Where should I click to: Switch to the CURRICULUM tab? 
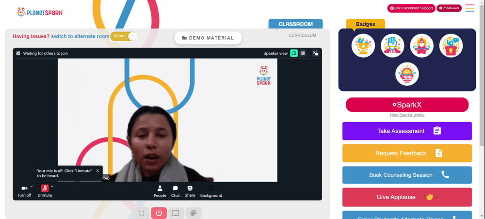(302, 35)
